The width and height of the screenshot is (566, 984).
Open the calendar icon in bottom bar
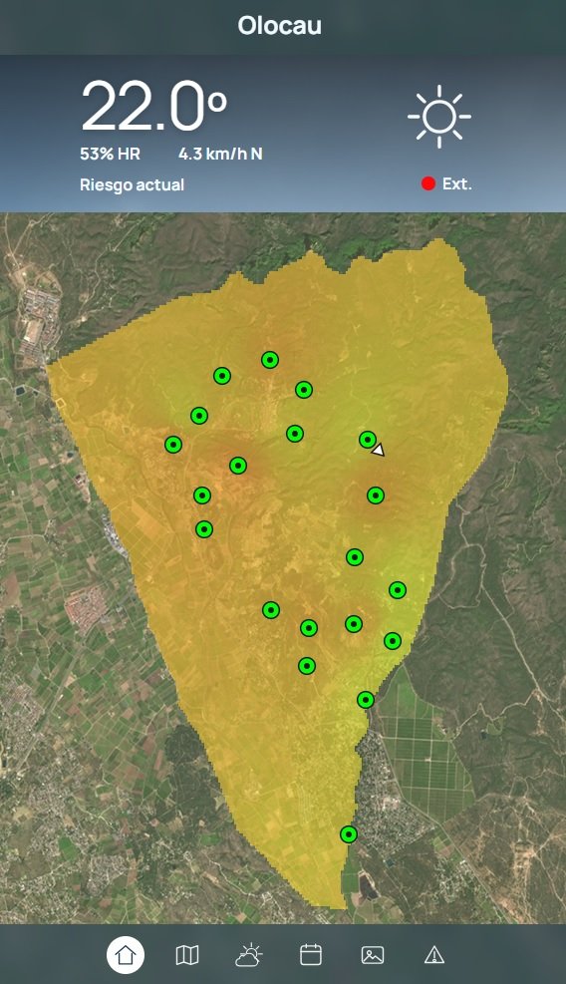[311, 954]
